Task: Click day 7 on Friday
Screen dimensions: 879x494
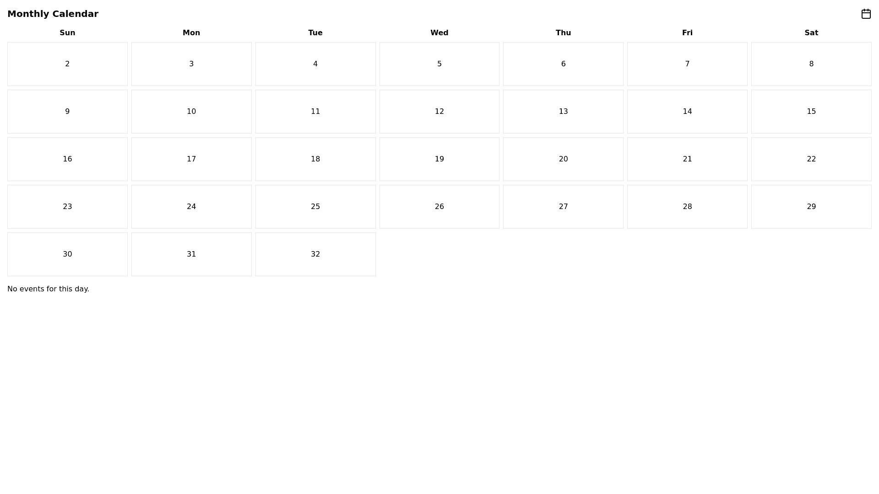Action: click(687, 64)
